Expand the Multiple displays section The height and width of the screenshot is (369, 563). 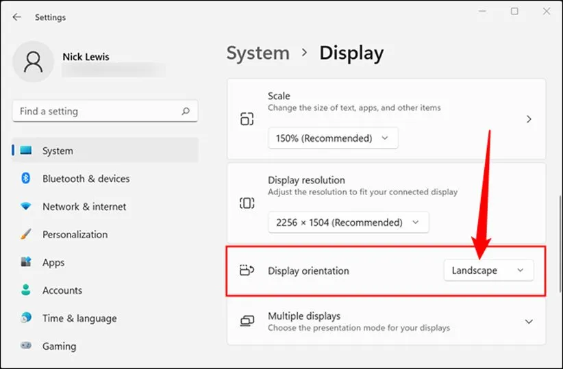click(x=528, y=322)
